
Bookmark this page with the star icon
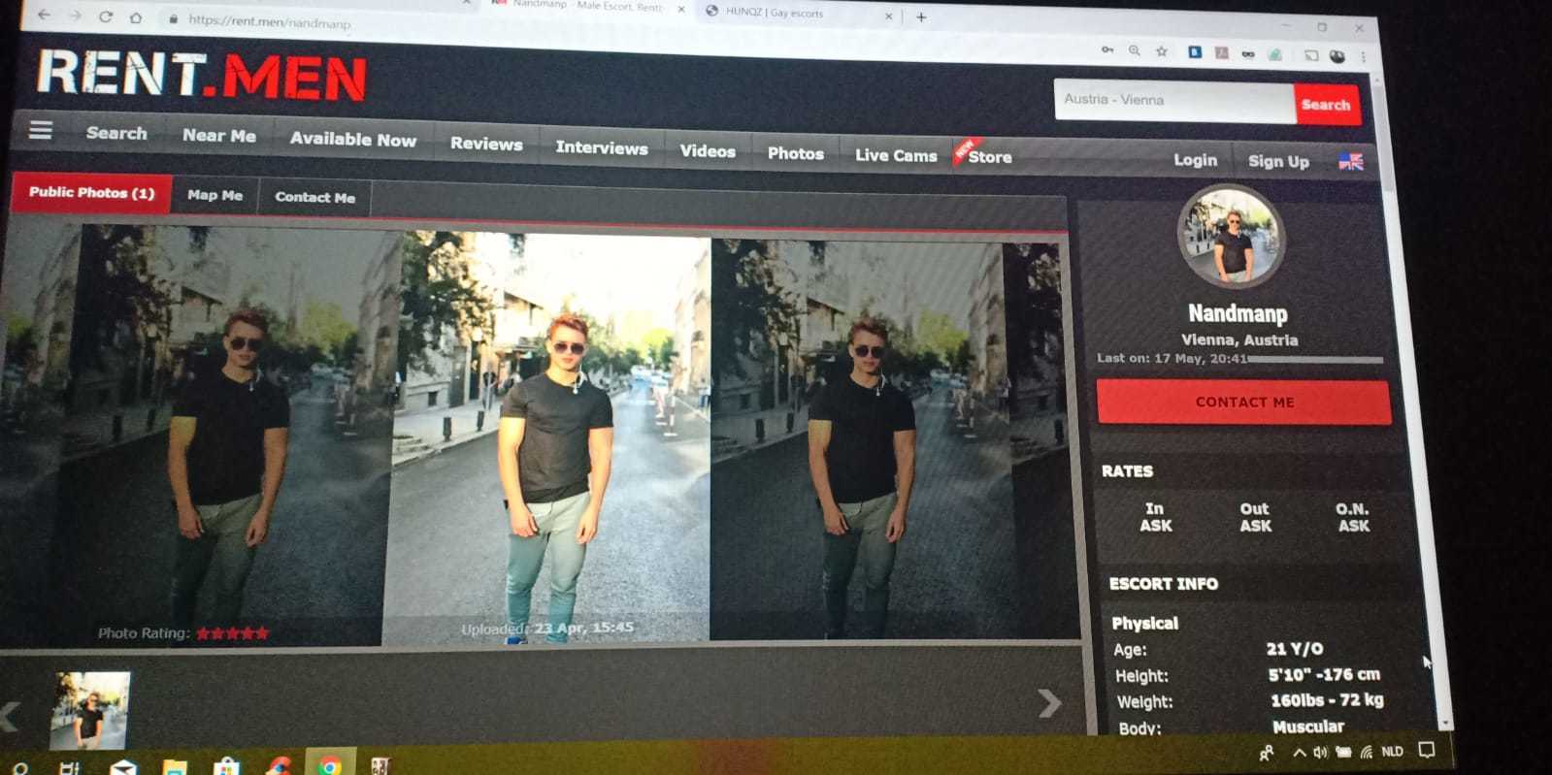tap(1161, 51)
